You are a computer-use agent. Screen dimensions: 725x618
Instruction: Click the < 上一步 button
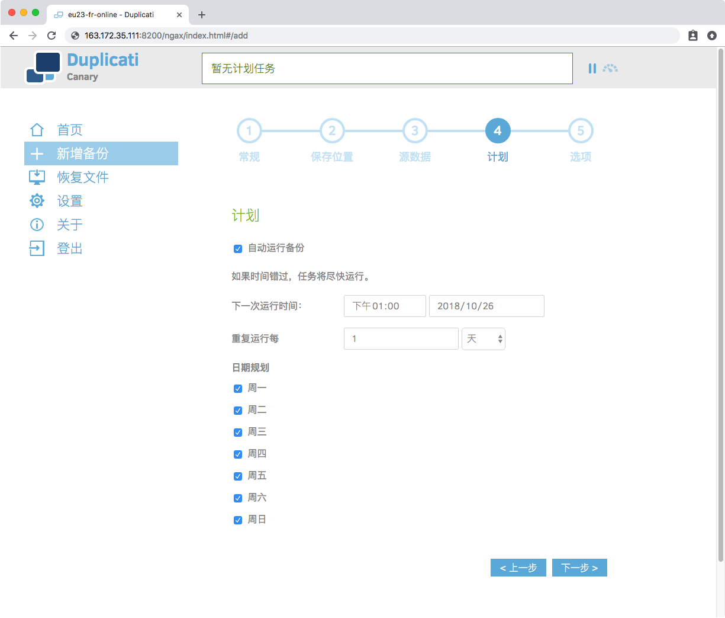coord(518,568)
